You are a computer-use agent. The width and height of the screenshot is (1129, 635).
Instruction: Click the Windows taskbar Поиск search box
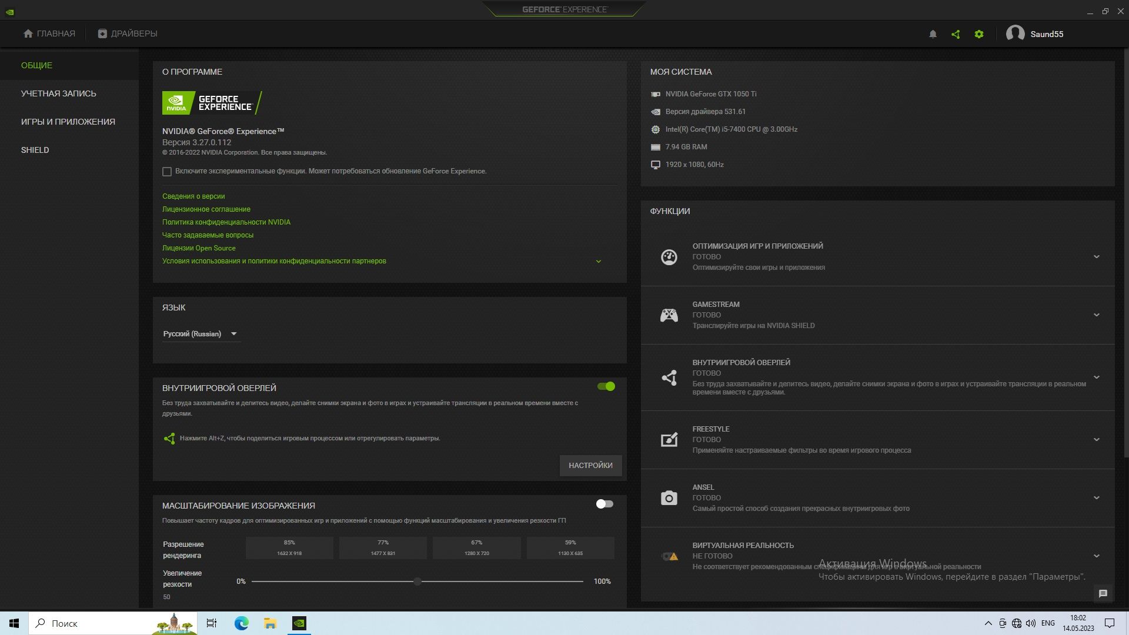click(x=113, y=623)
